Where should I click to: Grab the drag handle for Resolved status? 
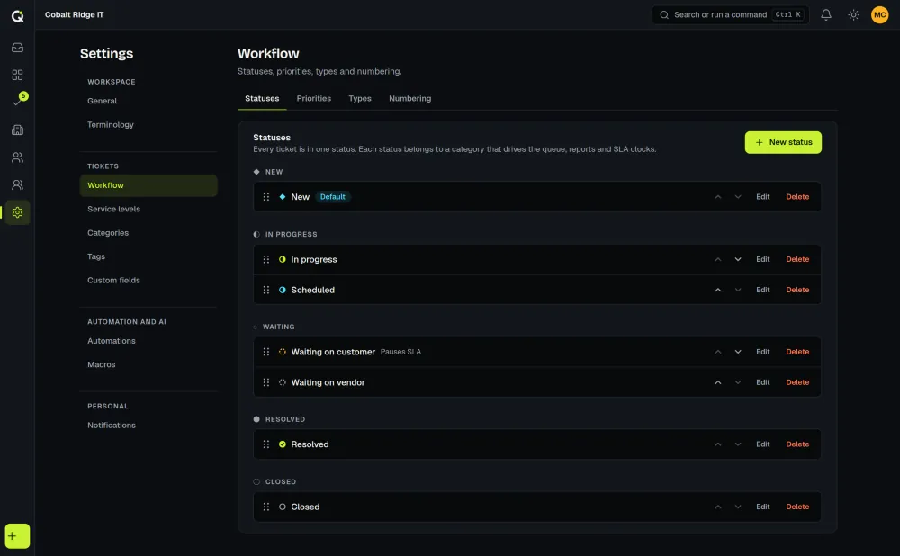[266, 444]
